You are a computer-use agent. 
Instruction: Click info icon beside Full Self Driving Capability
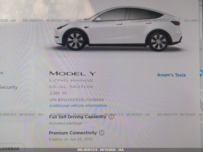click(111, 117)
